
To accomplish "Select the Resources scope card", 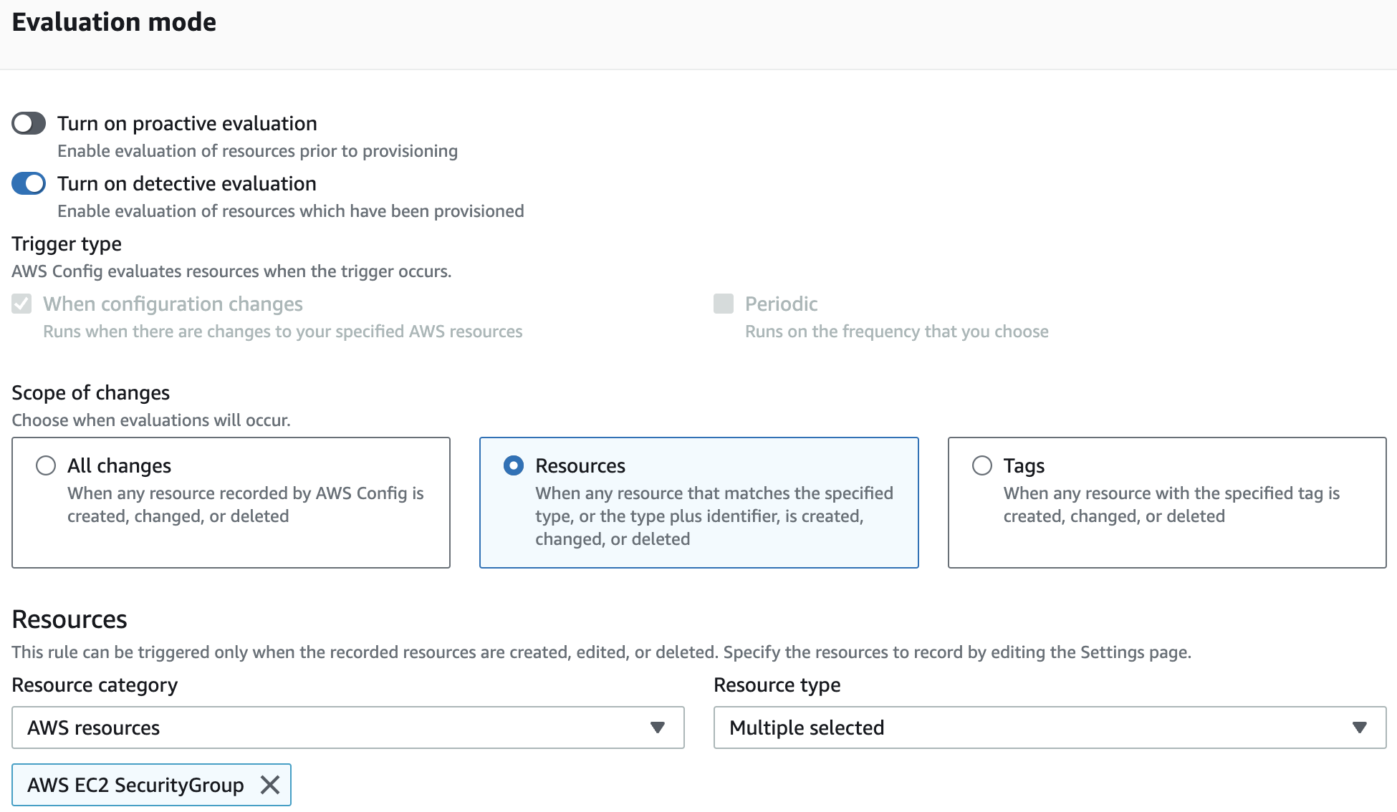I will tap(698, 501).
